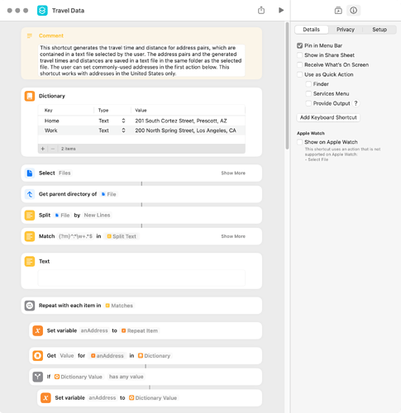
Task: Check the Provide Output option
Action: 308,103
